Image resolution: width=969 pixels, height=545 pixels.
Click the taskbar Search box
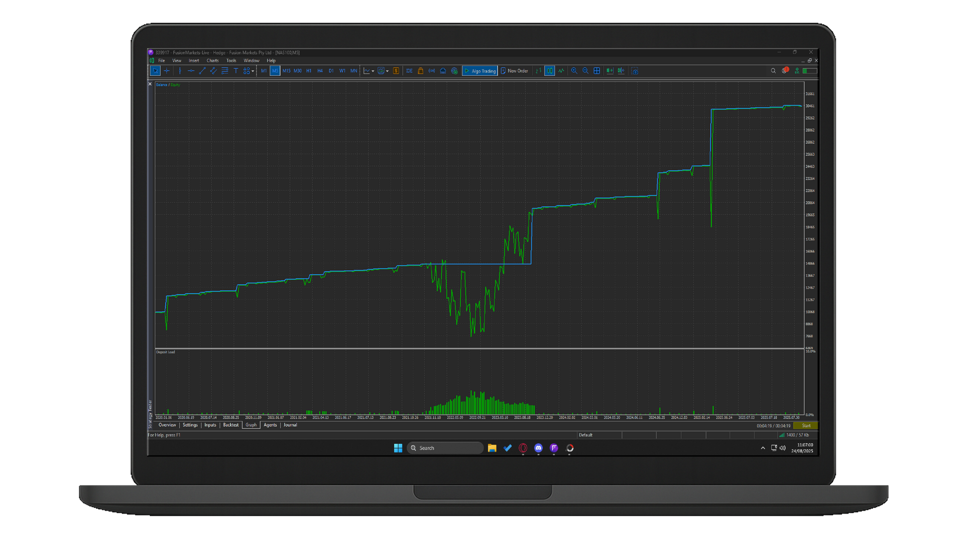[445, 448]
